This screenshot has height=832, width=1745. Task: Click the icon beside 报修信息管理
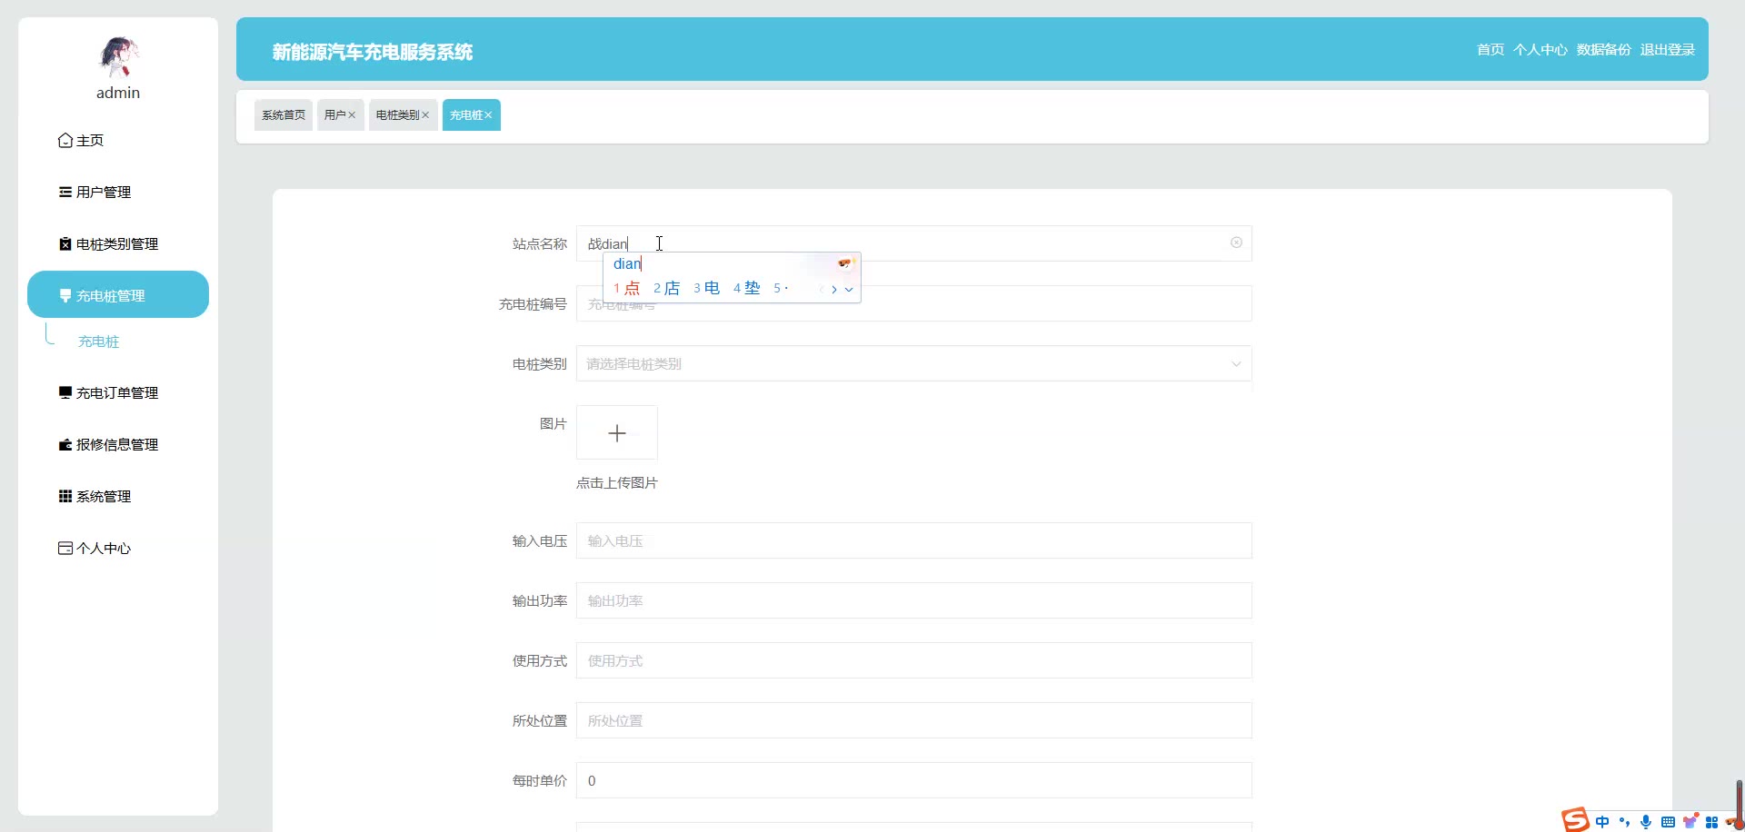coord(65,444)
